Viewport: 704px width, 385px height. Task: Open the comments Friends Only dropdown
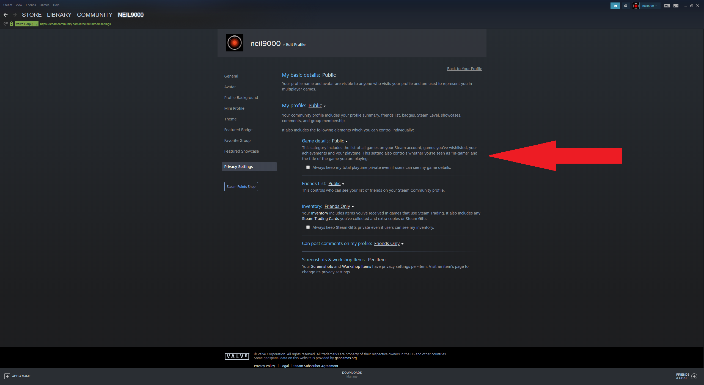[389, 243]
